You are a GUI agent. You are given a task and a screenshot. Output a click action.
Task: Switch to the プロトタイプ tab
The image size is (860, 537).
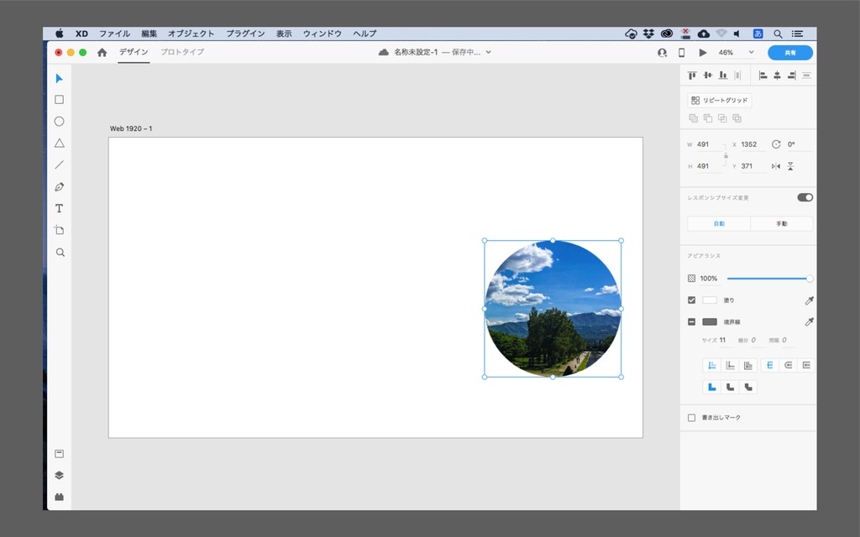pyautogui.click(x=182, y=52)
